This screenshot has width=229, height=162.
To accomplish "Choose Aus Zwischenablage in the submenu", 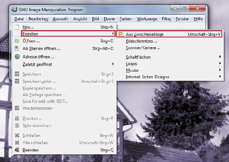I will pyautogui.click(x=169, y=34).
